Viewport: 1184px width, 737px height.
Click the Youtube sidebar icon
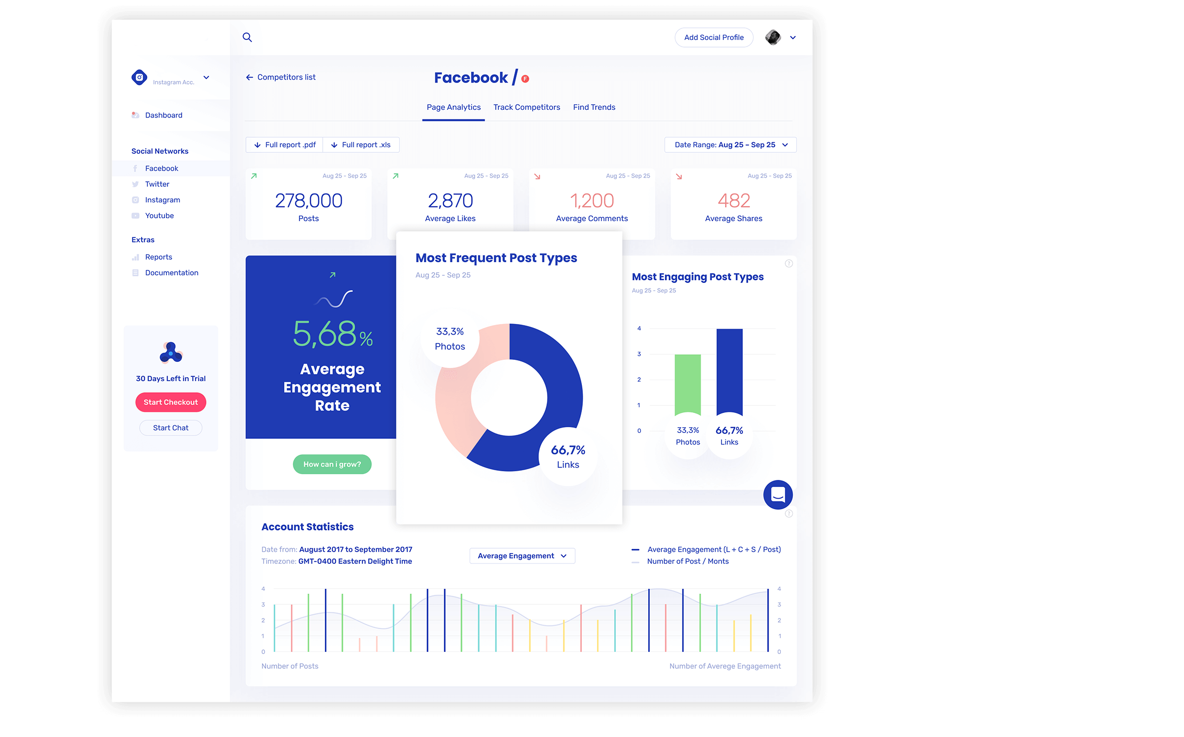[x=136, y=216]
